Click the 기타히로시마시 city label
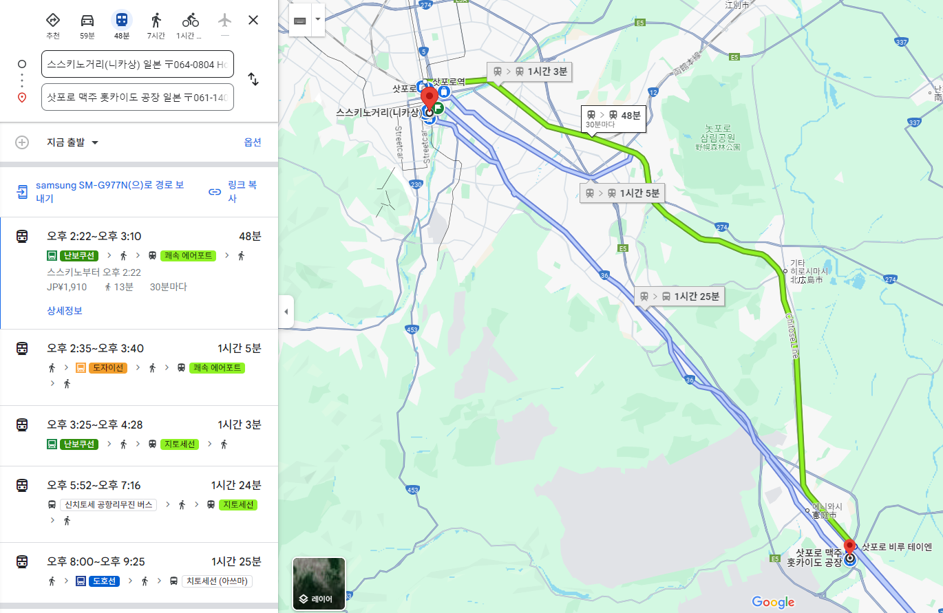Image resolution: width=943 pixels, height=613 pixels. click(x=810, y=271)
